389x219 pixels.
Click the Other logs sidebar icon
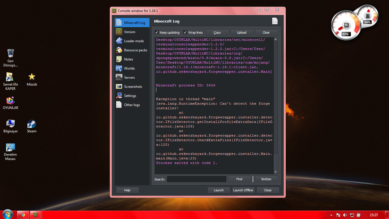(x=119, y=105)
